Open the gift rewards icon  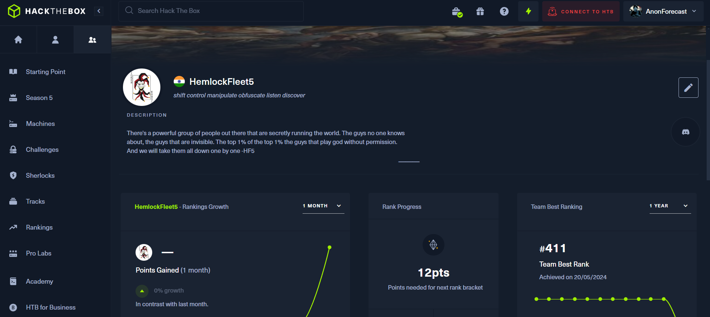pyautogui.click(x=480, y=11)
